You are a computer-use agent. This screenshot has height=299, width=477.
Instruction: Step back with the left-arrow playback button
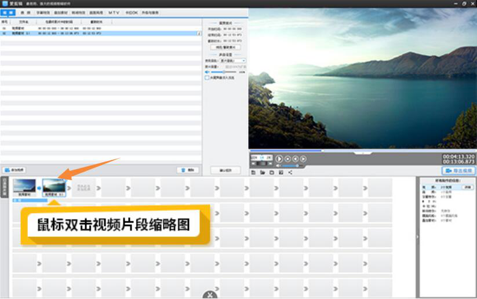296,159
